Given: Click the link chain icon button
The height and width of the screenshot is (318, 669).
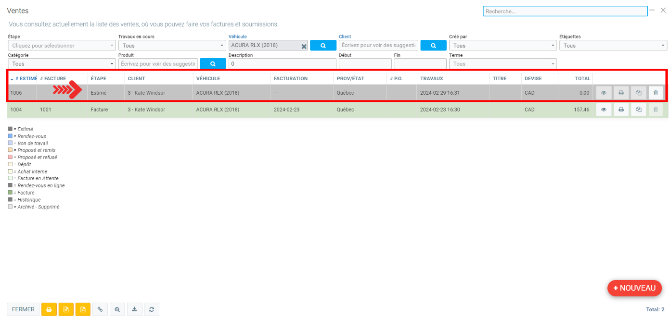Looking at the screenshot, I should pos(100,310).
